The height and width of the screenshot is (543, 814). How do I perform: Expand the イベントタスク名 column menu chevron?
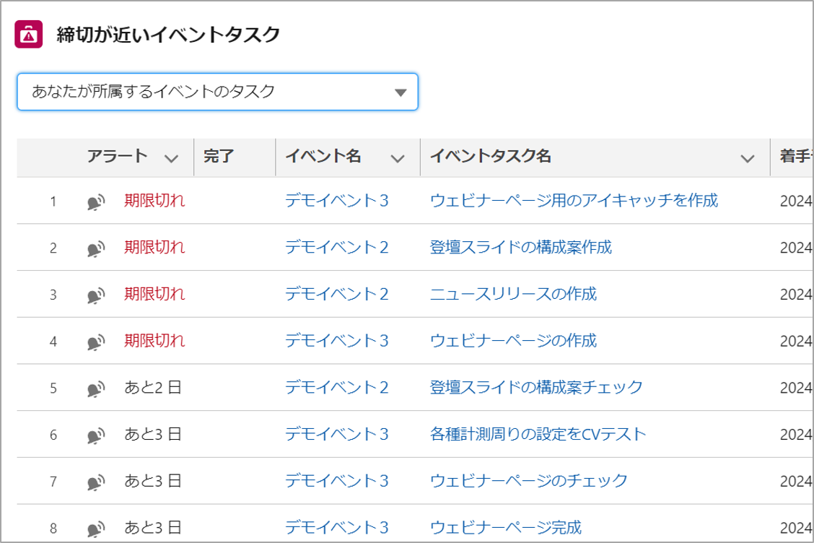point(748,158)
